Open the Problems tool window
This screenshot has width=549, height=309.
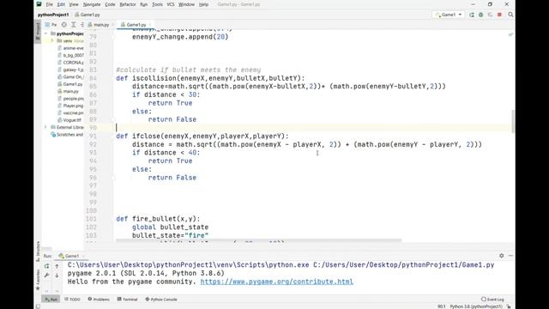99,300
